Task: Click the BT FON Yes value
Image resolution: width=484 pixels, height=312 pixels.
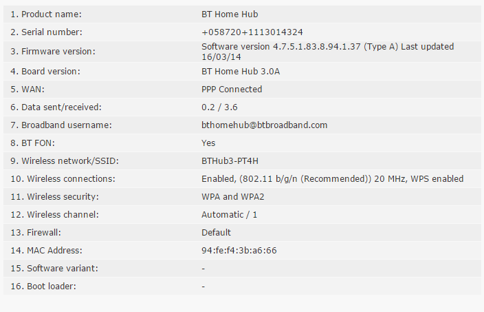Action: (x=208, y=143)
